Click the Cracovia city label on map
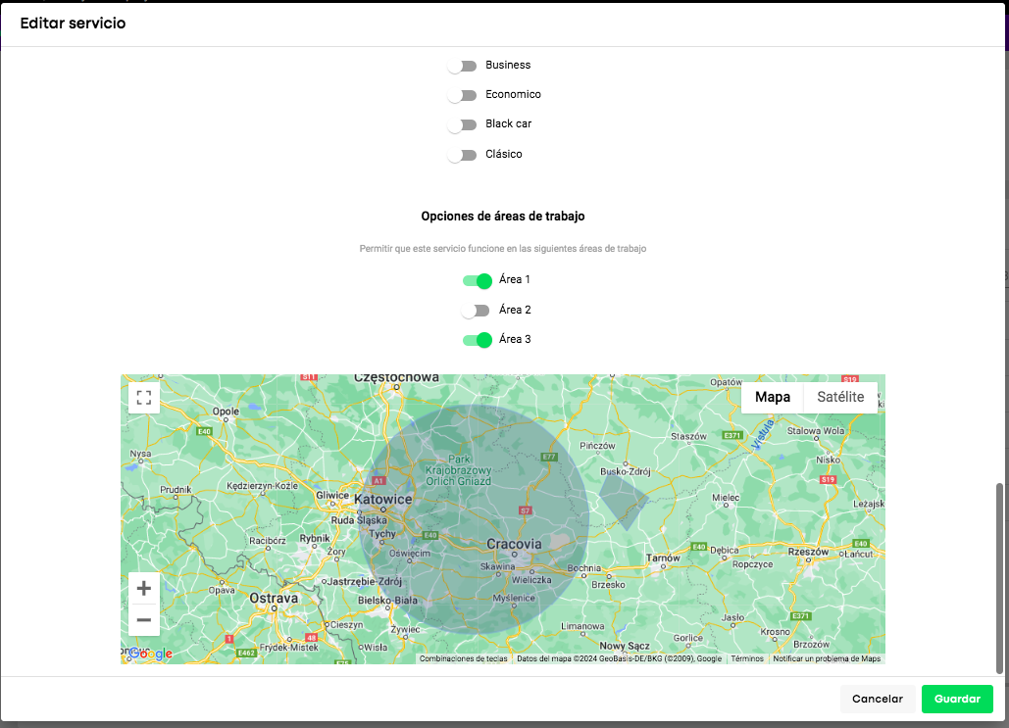The image size is (1009, 728). (x=514, y=544)
